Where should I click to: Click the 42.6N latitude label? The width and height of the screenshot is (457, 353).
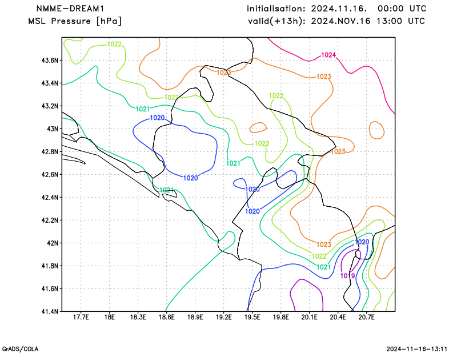click(x=50, y=175)
